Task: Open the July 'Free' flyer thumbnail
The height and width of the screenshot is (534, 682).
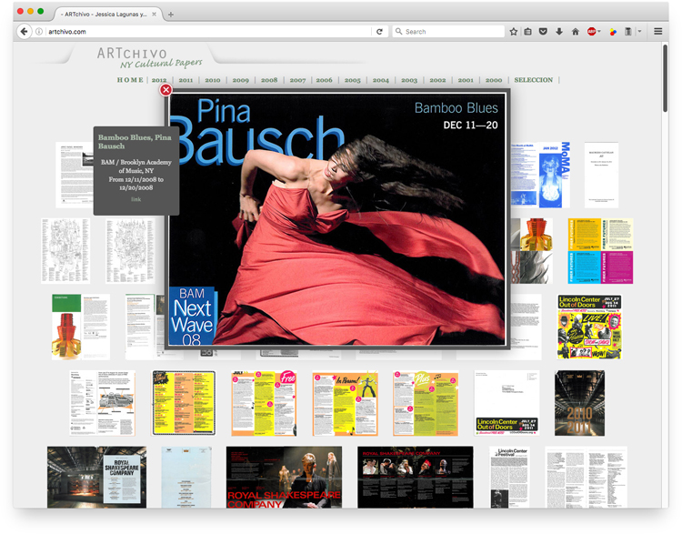Action: (264, 403)
